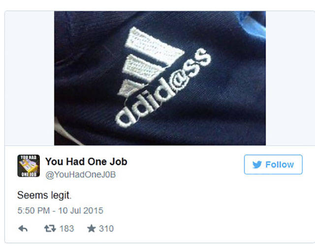Image resolution: width=315 pixels, height=249 pixels.
Task: Open the embedded adidas logo photo
Action: click(x=160, y=78)
